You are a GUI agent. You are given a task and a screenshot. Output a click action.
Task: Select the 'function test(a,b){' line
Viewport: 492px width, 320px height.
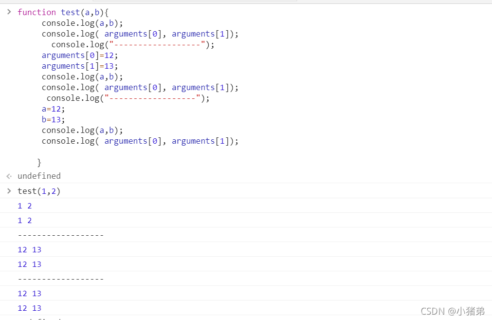(63, 12)
